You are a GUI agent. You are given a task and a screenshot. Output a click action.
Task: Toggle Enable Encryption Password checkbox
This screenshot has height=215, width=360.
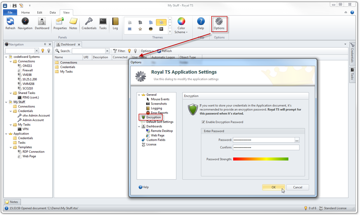203,122
